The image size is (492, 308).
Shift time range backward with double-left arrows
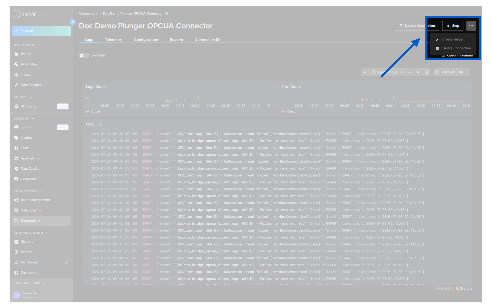[x=365, y=72]
